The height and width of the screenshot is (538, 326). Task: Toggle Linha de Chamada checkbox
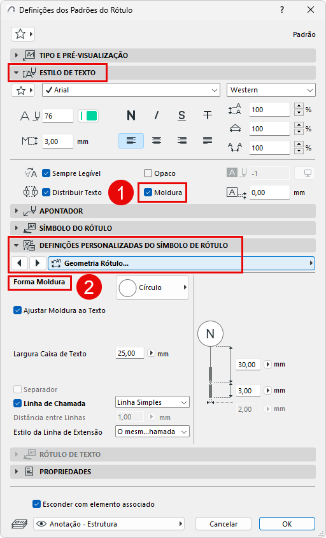[x=17, y=403]
